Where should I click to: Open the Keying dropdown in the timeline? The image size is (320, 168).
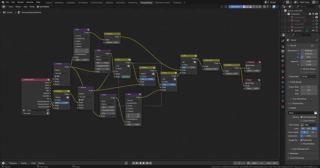click(x=25, y=163)
